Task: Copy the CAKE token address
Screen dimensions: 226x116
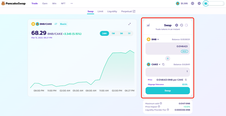Action: pos(163,64)
